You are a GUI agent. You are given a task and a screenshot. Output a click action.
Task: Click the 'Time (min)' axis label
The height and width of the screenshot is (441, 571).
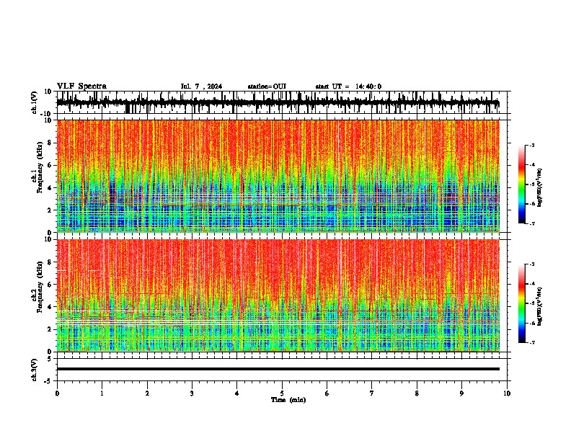click(288, 400)
